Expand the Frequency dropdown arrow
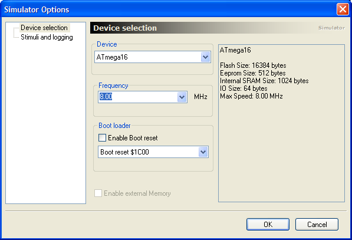This screenshot has height=240, width=352. click(x=182, y=97)
